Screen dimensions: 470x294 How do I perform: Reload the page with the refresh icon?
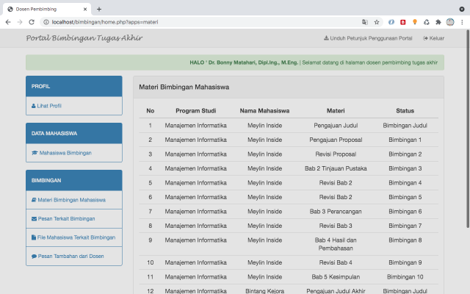pos(33,22)
